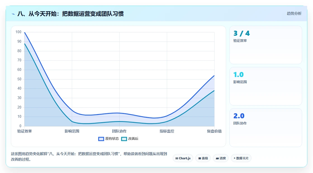
Task: Click the 复盘价值 x-axis label
Action: (x=214, y=131)
